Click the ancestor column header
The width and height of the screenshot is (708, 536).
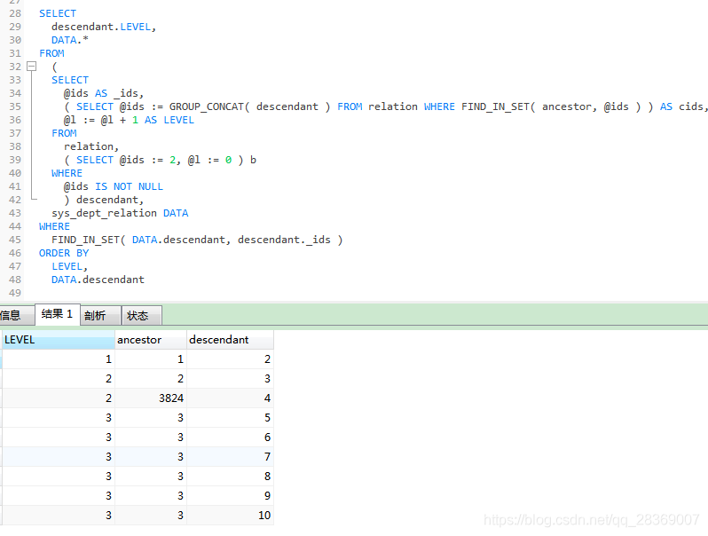tap(151, 340)
